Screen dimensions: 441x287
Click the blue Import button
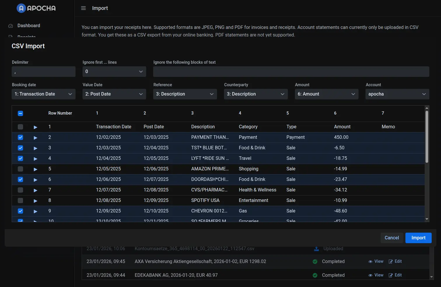(418, 238)
